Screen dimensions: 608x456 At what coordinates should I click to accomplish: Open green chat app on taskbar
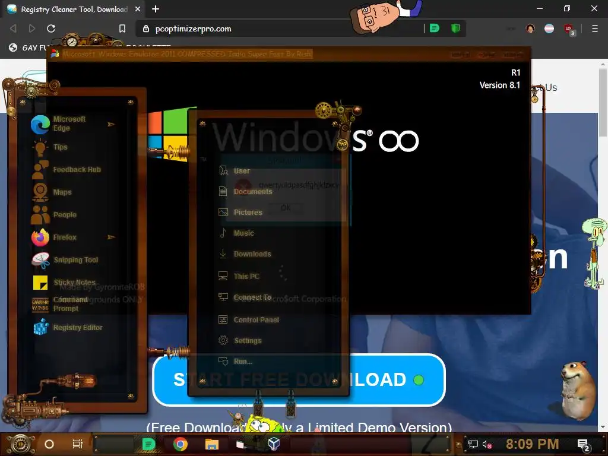click(x=148, y=444)
